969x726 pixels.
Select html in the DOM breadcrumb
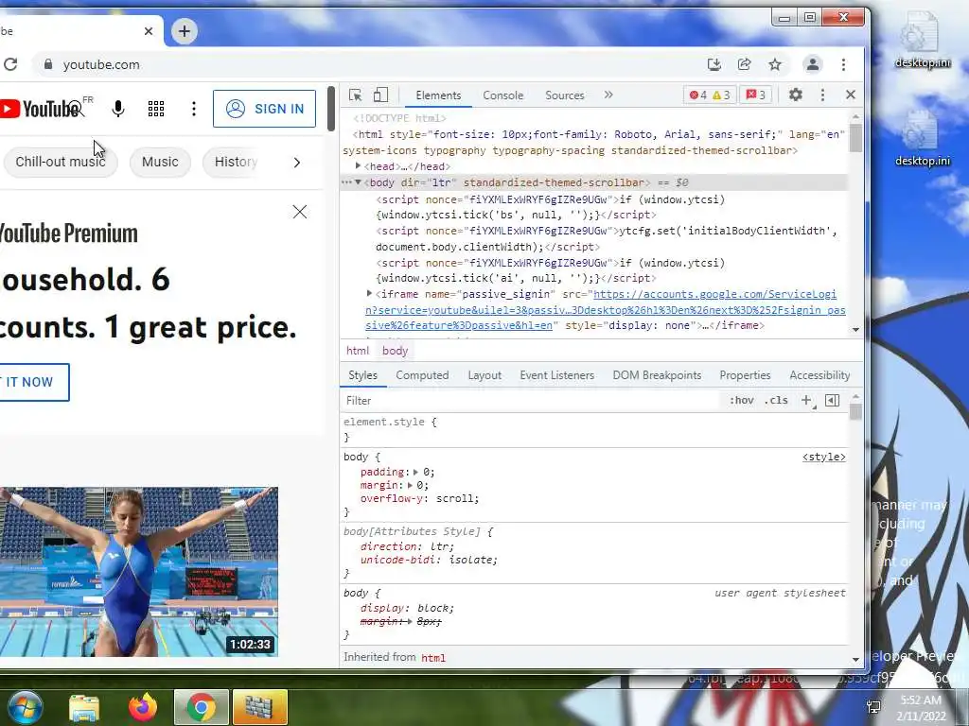click(x=357, y=351)
